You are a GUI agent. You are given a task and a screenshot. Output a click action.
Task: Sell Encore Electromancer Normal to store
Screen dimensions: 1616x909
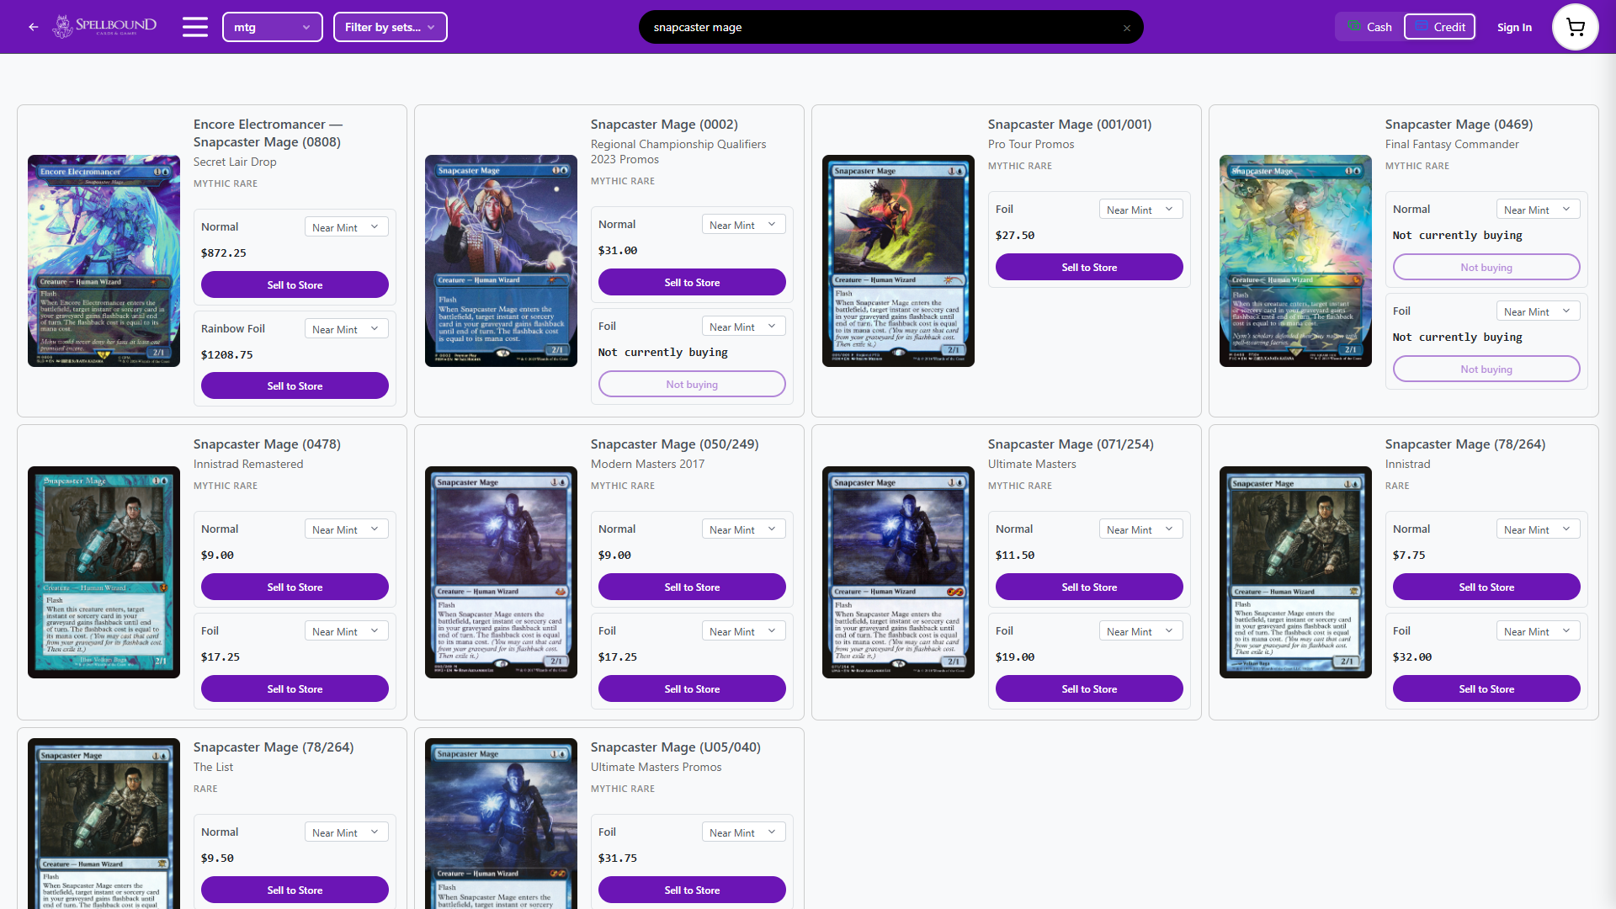tap(294, 284)
